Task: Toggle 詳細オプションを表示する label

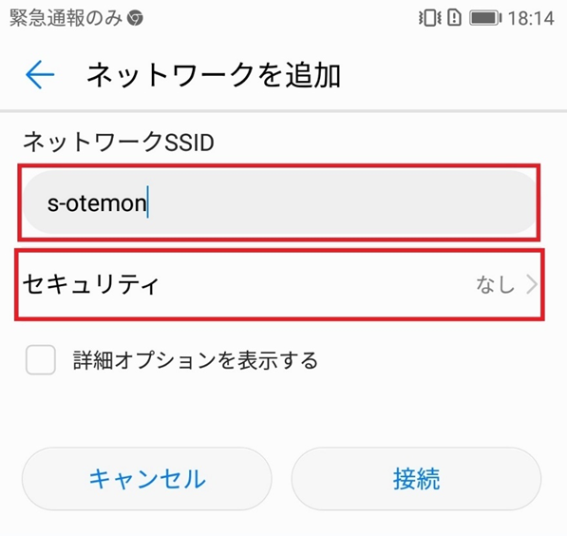Action: coord(196,360)
